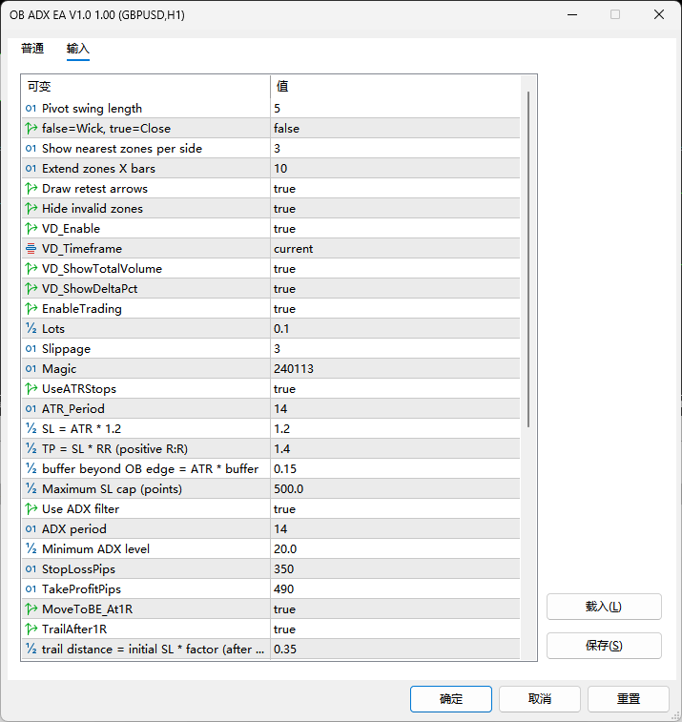Select the 输入 tab

pos(78,49)
